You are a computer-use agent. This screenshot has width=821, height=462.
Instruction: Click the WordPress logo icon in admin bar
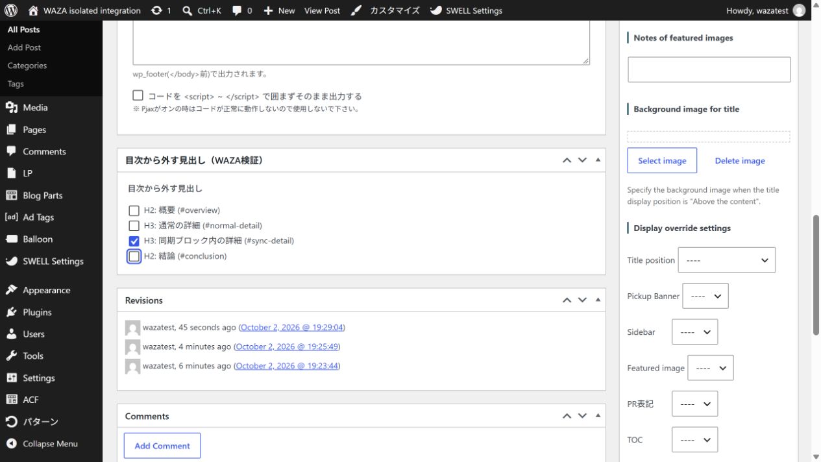tap(10, 10)
